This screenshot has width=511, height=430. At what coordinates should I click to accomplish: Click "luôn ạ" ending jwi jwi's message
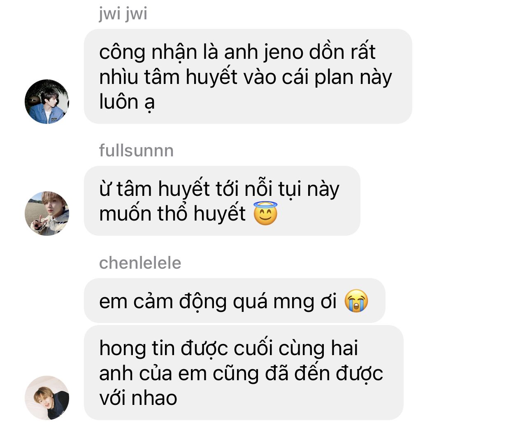(127, 102)
